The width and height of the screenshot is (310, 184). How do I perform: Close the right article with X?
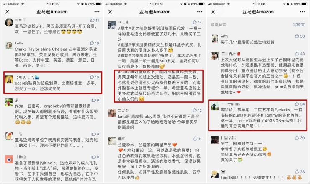(x=213, y=12)
